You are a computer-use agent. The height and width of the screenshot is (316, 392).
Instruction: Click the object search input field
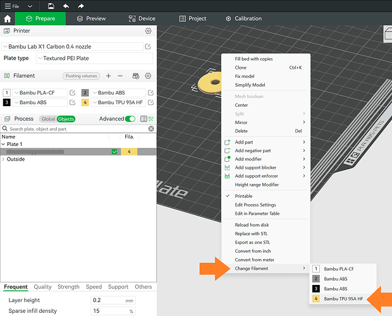[x=78, y=129]
